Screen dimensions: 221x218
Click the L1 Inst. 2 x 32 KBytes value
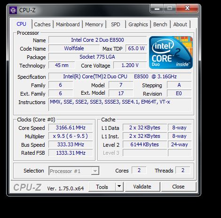[x=145, y=136]
